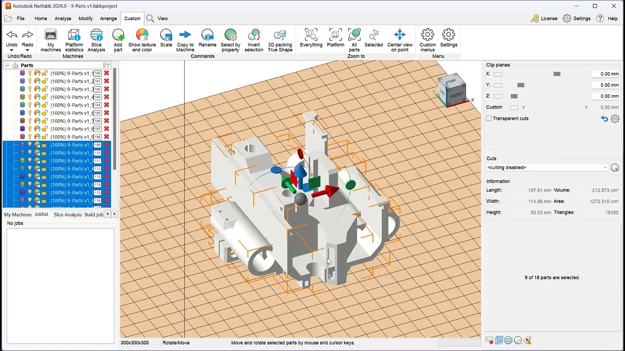Open the Joblist panel tab
The width and height of the screenshot is (625, 351).
pos(42,214)
